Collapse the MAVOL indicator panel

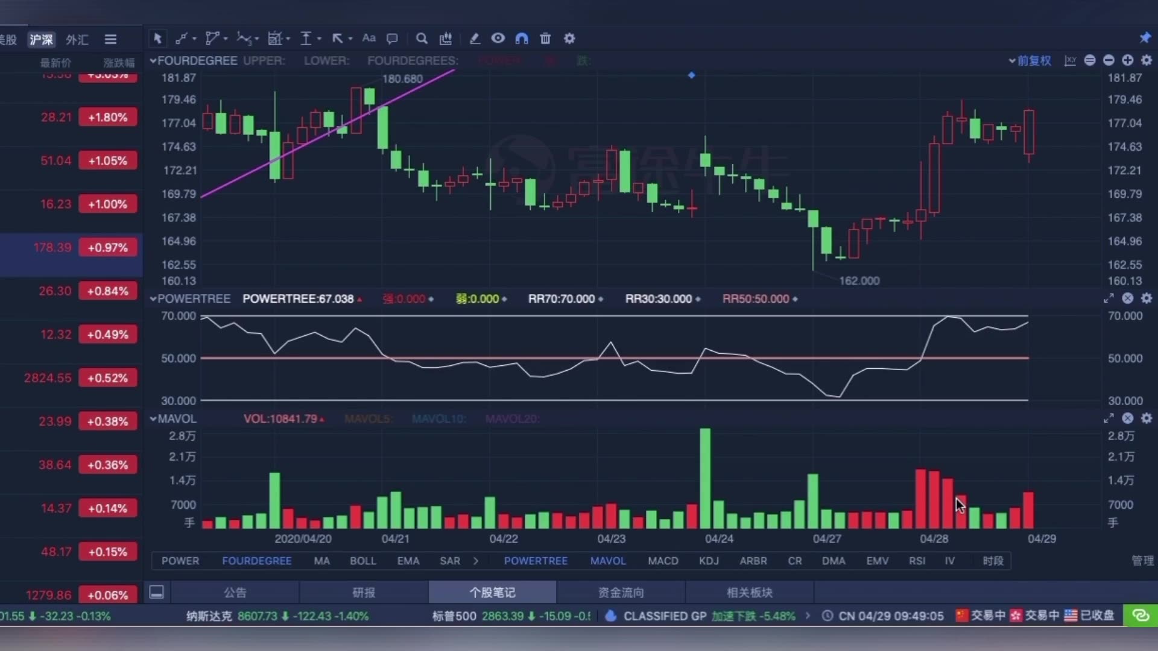click(153, 419)
